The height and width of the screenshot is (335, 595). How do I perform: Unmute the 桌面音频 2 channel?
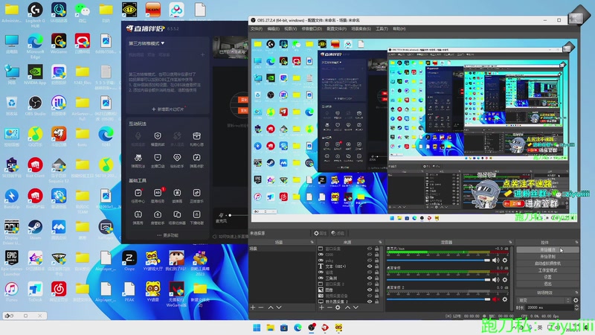[495, 299]
